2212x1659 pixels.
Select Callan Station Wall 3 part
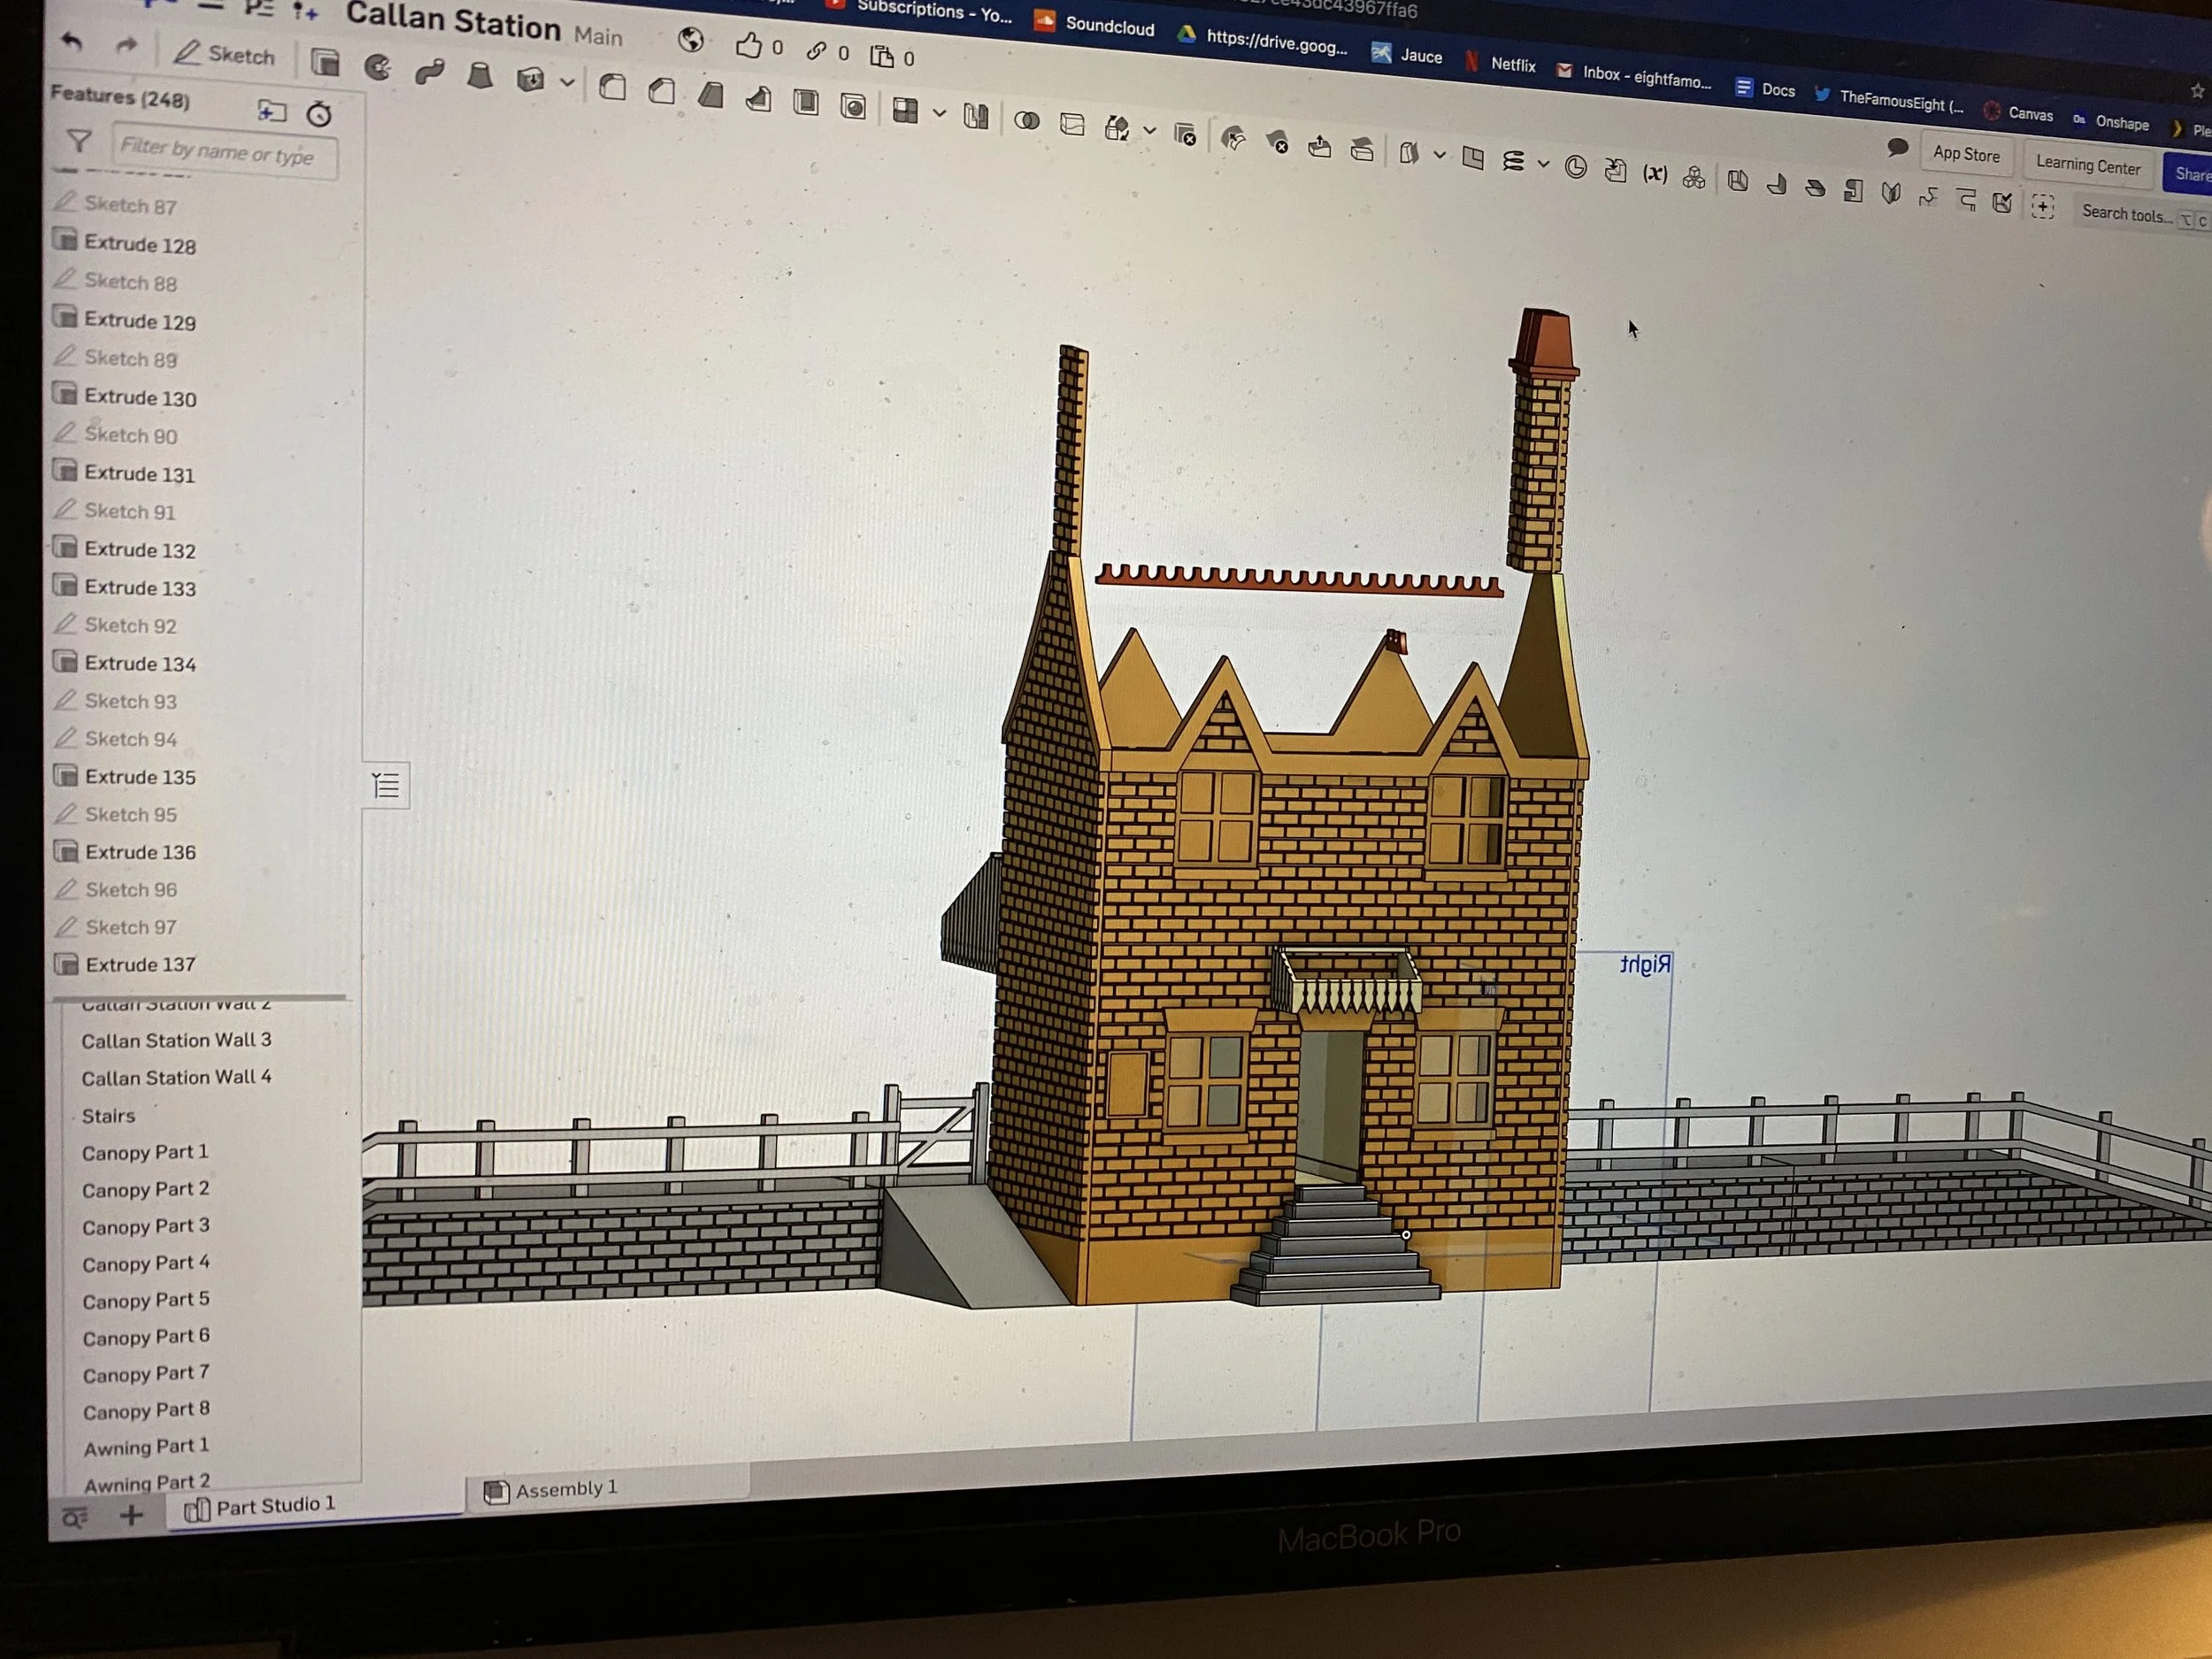click(x=177, y=1040)
